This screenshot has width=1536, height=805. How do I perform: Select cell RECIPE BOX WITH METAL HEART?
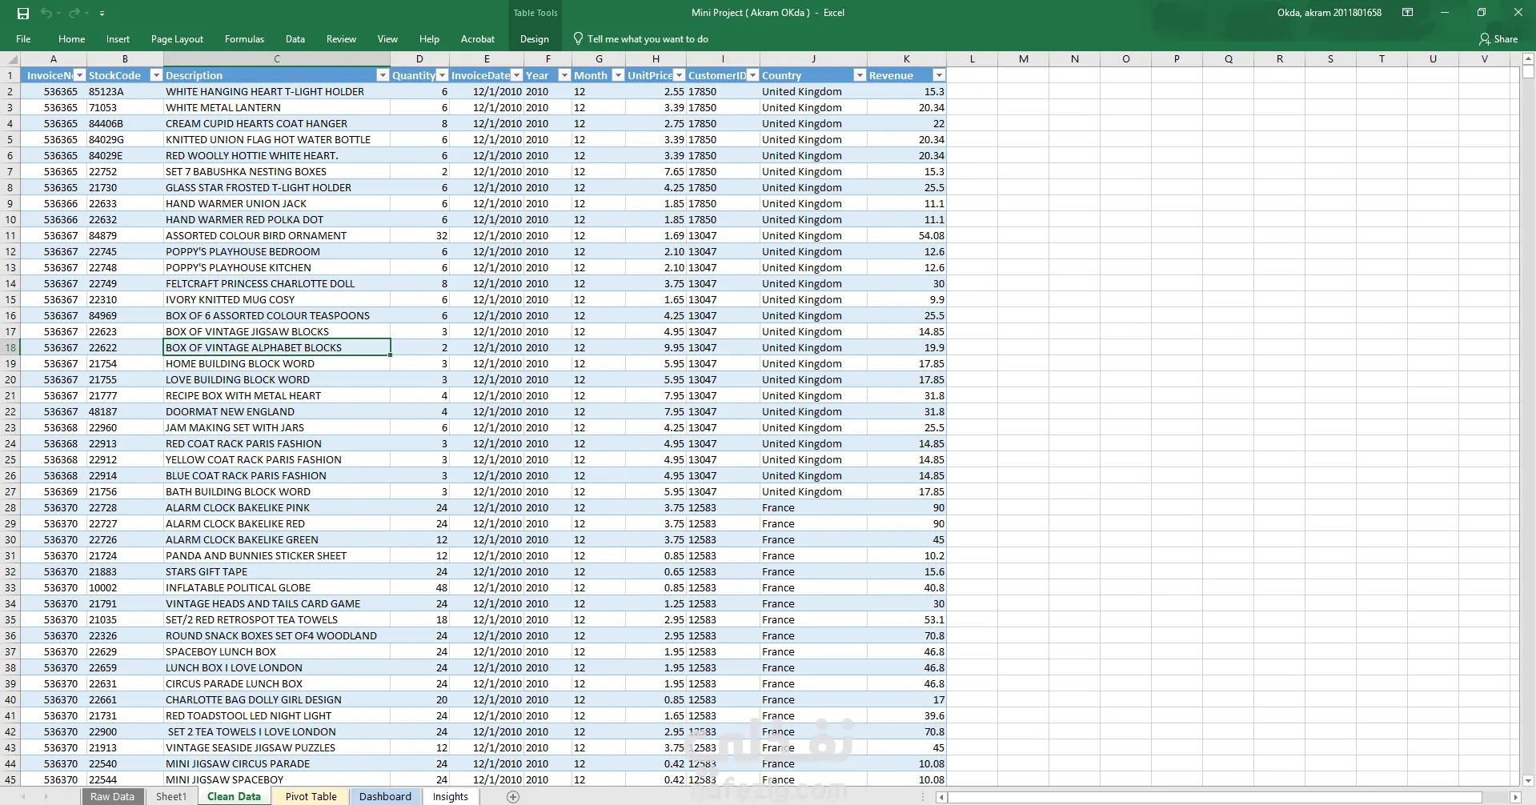pyautogui.click(x=277, y=395)
